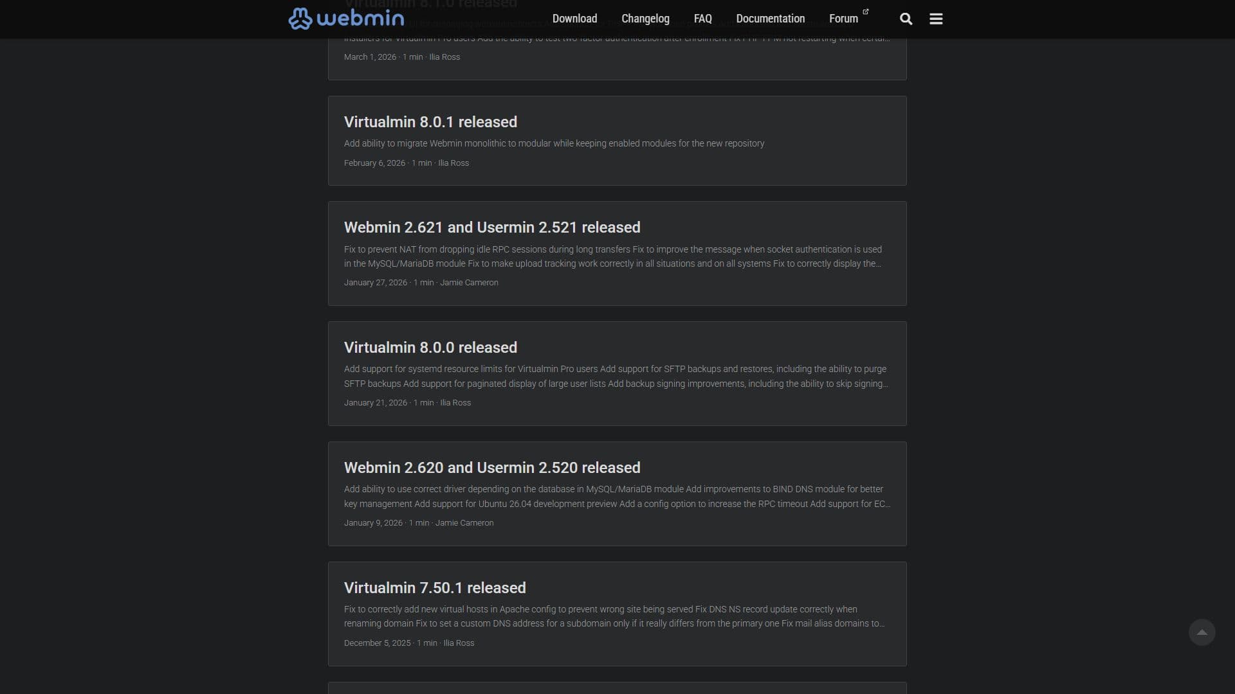
Task: Click summary starting 'Fix to correctly add new virtual hosts'
Action: pos(614,617)
